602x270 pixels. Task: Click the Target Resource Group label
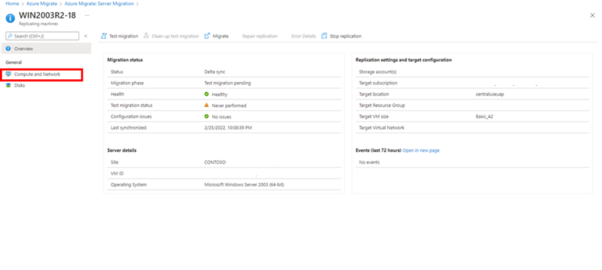pos(381,105)
